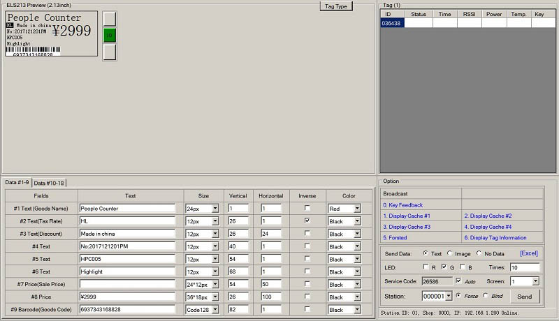
Task: Select 1. Display Cache #1 option
Action: pyautogui.click(x=407, y=216)
